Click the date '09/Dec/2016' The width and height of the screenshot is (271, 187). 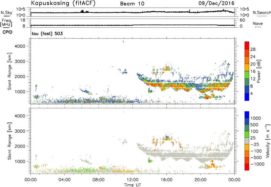coord(216,3)
